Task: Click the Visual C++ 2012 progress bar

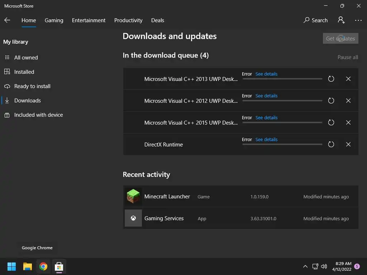Action: 282,101
